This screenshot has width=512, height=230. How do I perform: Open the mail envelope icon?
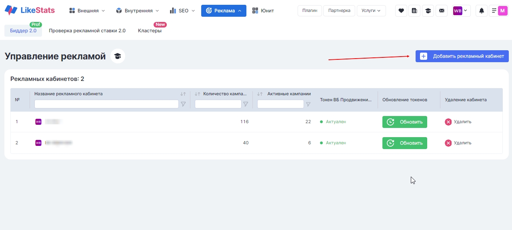click(x=441, y=11)
